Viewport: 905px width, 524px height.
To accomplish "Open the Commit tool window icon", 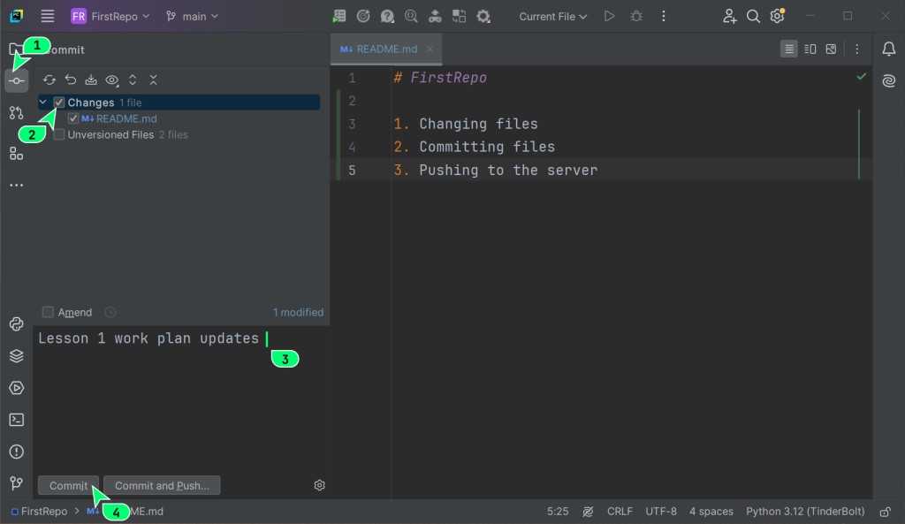I will [16, 80].
